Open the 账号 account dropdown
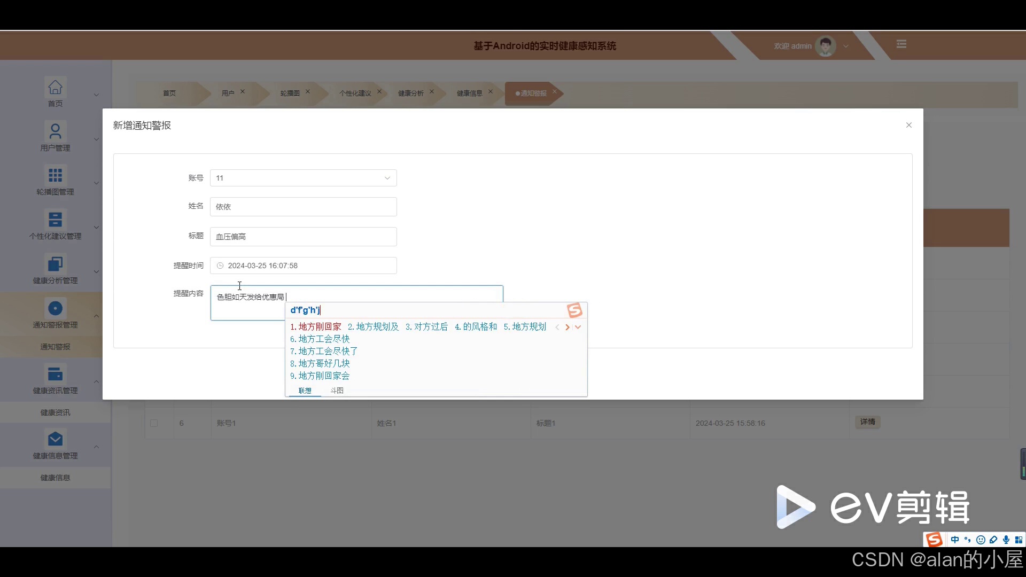Image resolution: width=1026 pixels, height=577 pixels. 303,178
